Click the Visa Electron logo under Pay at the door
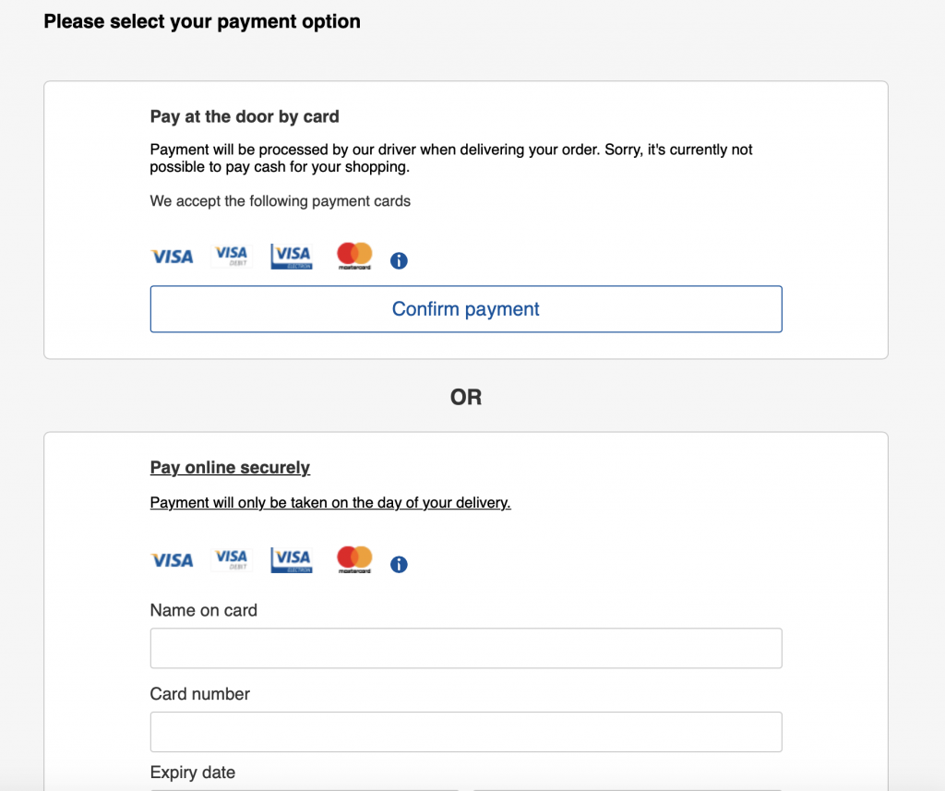This screenshot has width=945, height=791. 292,257
